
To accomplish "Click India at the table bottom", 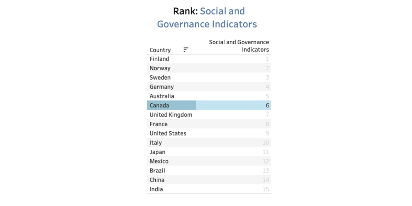I will click(x=156, y=189).
